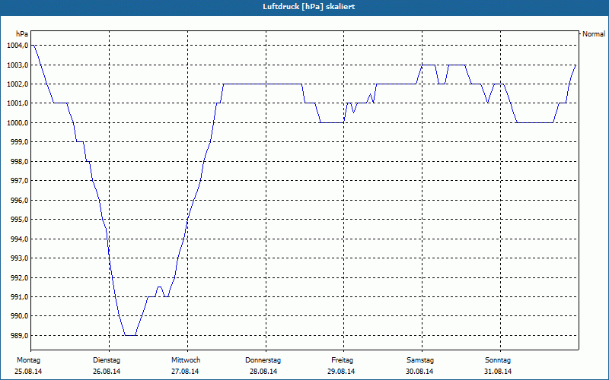Viewport: 609px width, 380px height.
Task: Select the 1000,0 y-axis value
Action: (18, 122)
